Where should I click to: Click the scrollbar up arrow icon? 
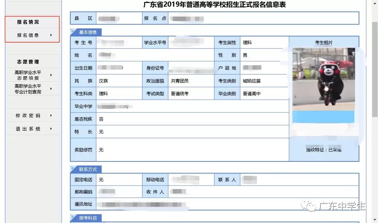[x=375, y=3]
